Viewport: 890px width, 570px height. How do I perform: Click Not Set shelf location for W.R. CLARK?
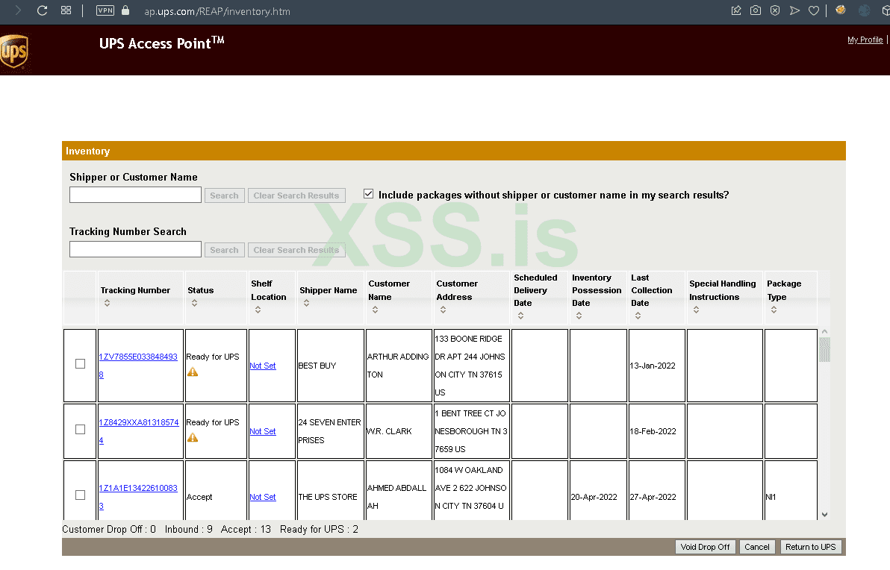pos(263,432)
